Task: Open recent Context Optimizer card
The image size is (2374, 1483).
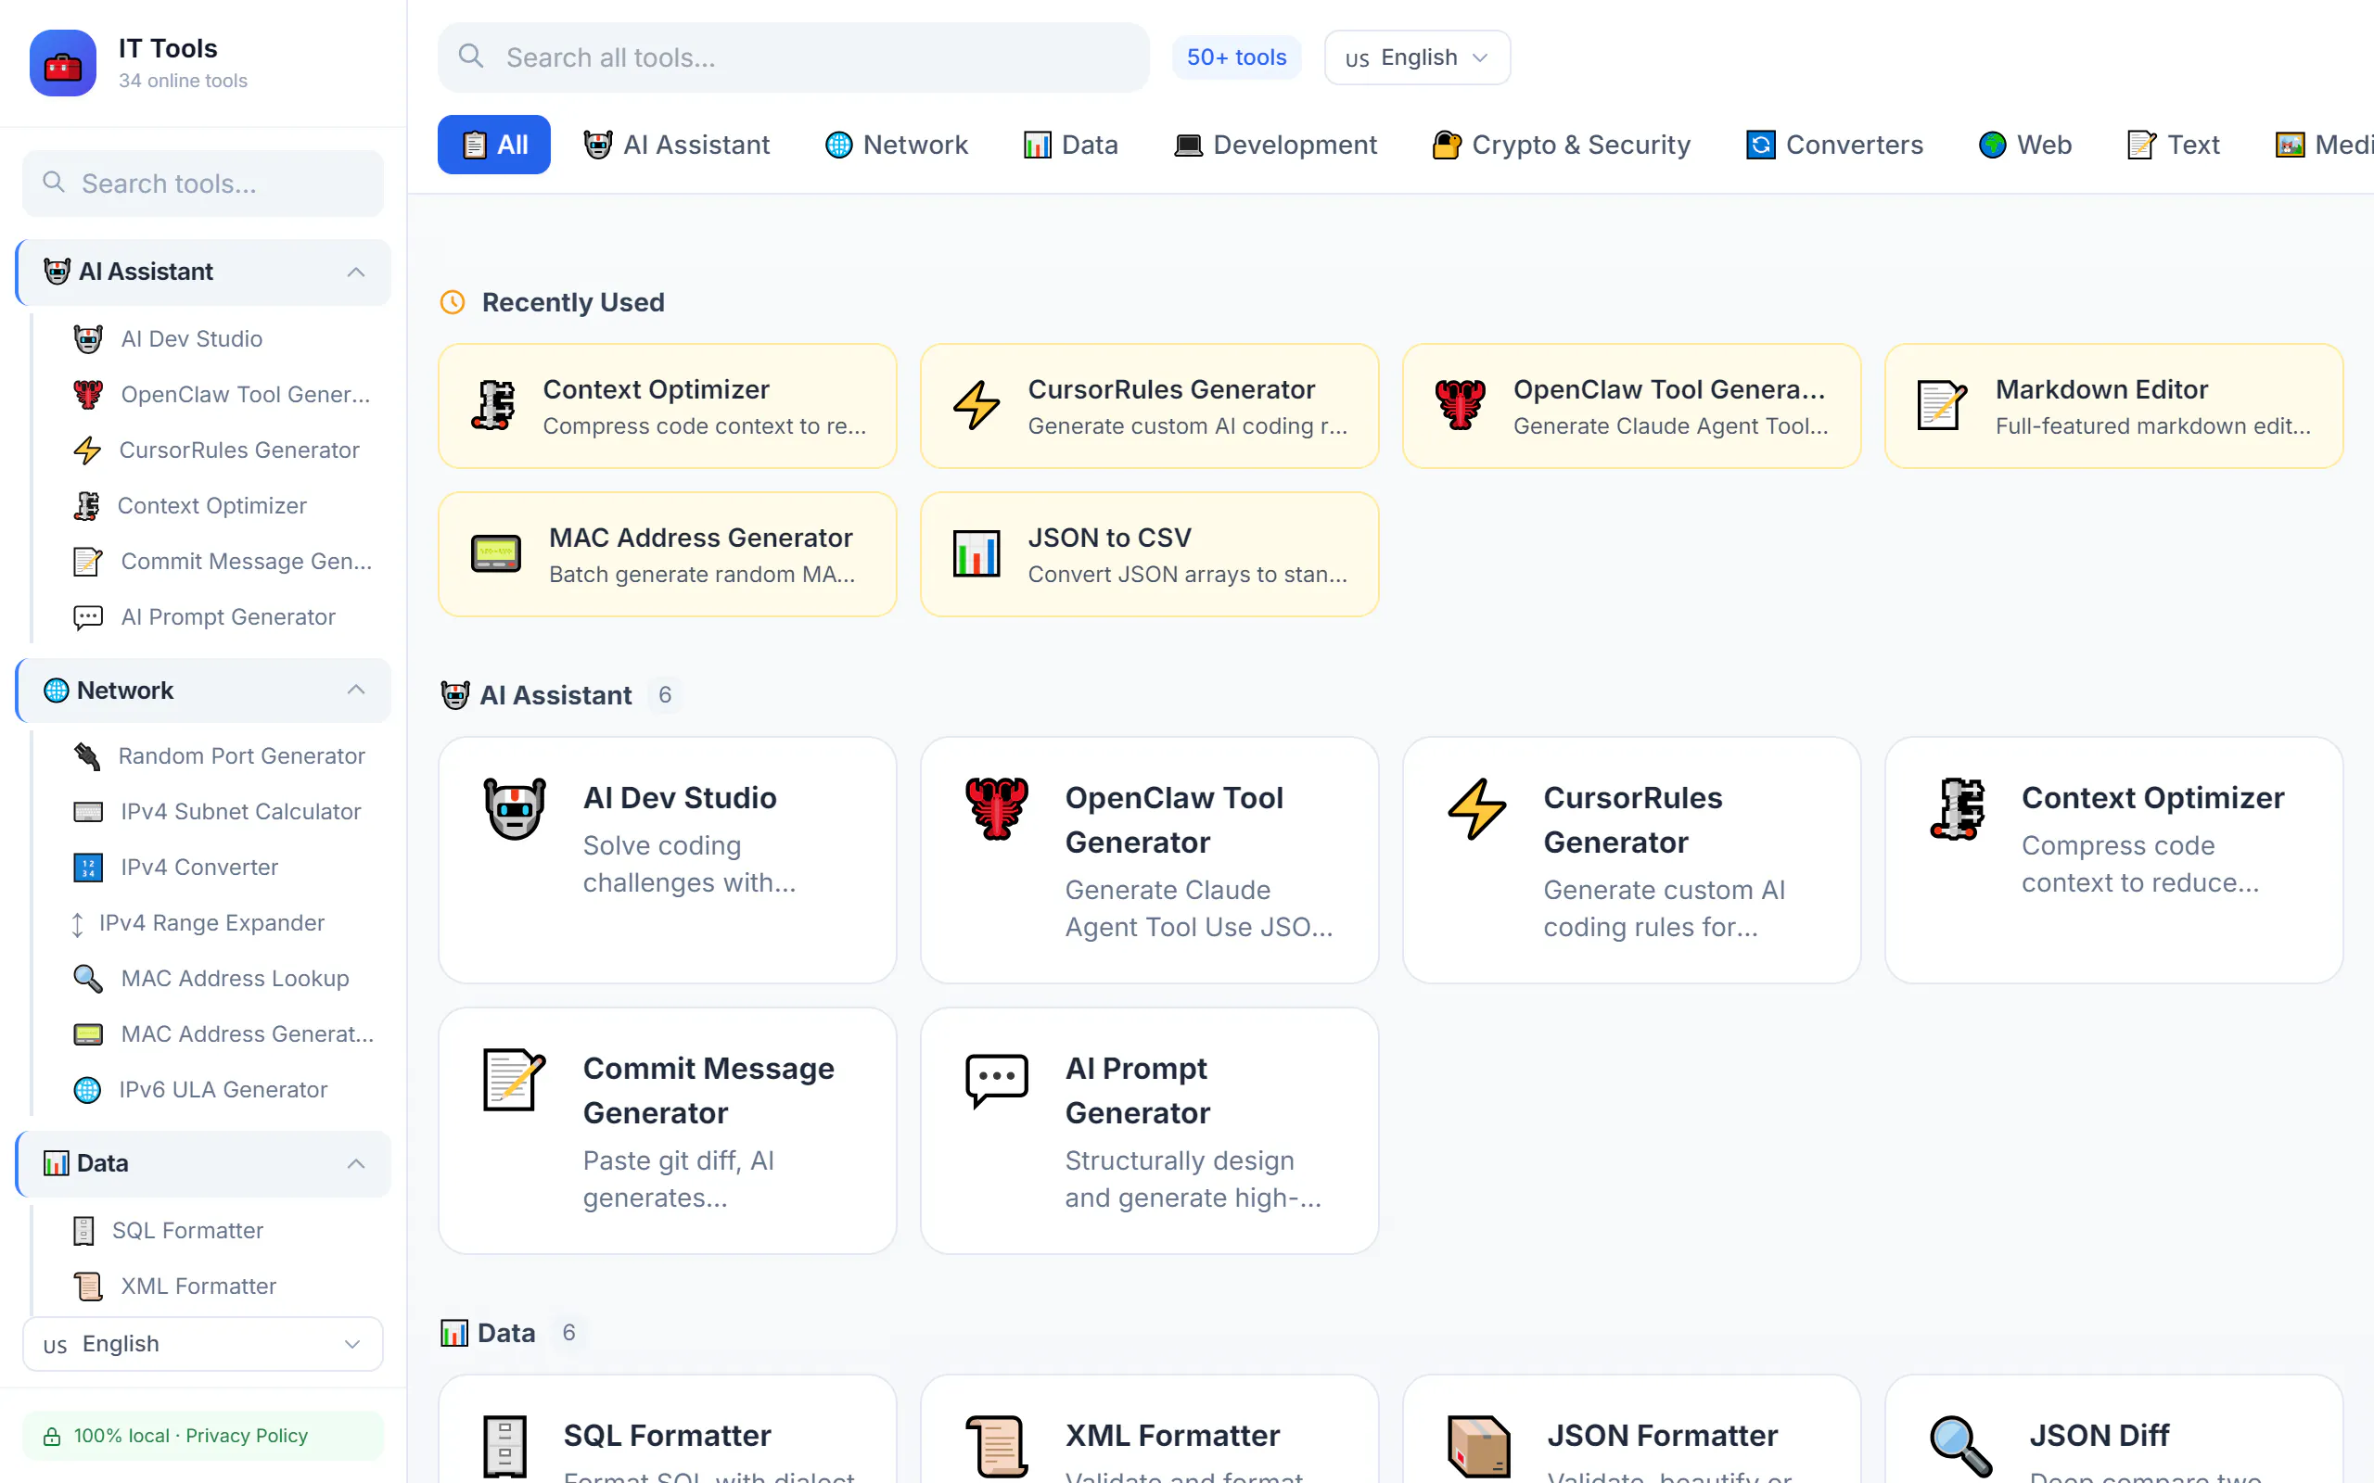Action: [x=667, y=406]
